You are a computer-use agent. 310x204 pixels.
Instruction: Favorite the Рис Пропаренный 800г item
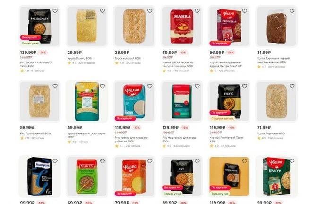[55, 86]
